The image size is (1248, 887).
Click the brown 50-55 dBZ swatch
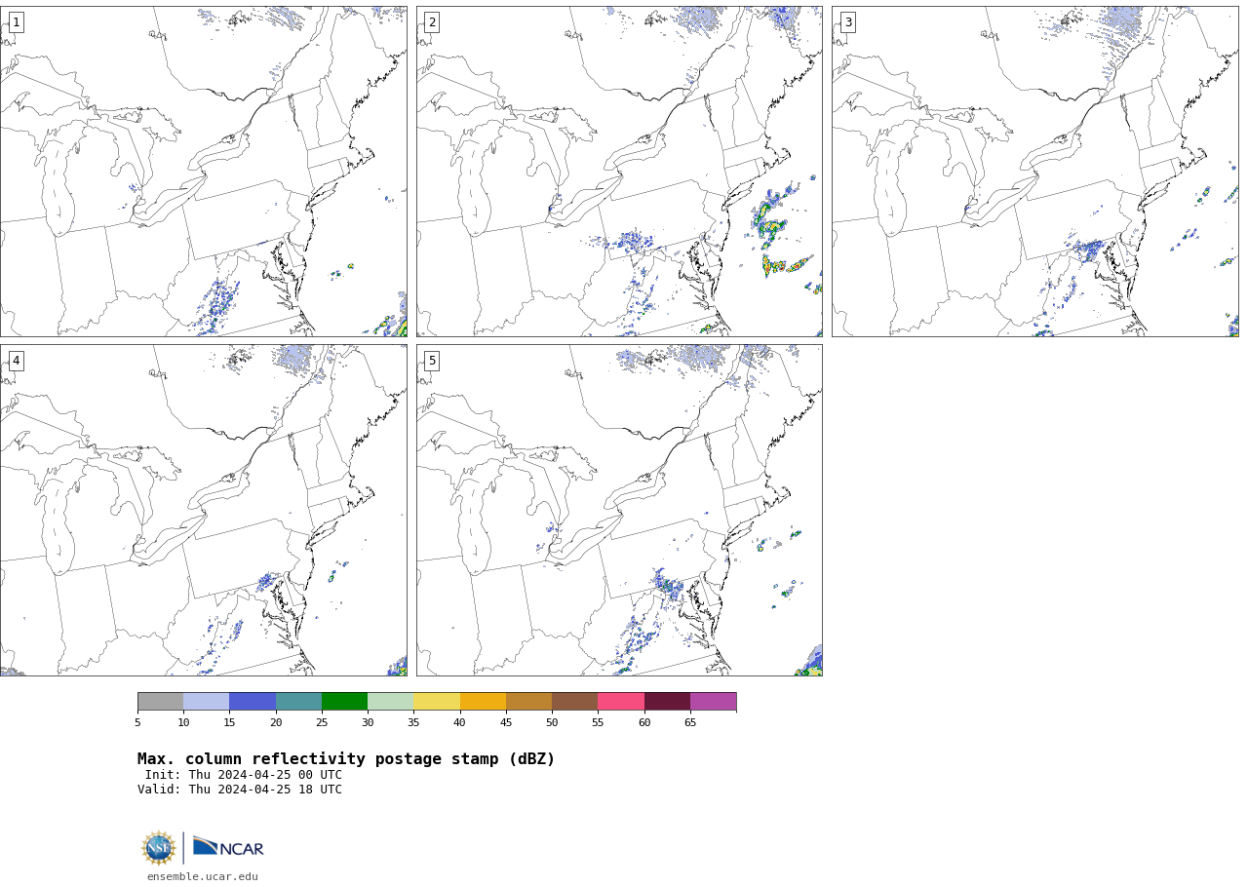coord(575,702)
